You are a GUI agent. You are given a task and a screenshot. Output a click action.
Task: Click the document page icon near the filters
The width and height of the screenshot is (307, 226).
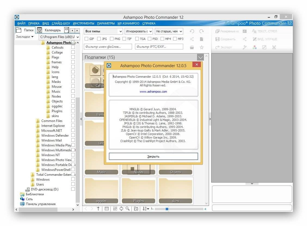click(201, 39)
